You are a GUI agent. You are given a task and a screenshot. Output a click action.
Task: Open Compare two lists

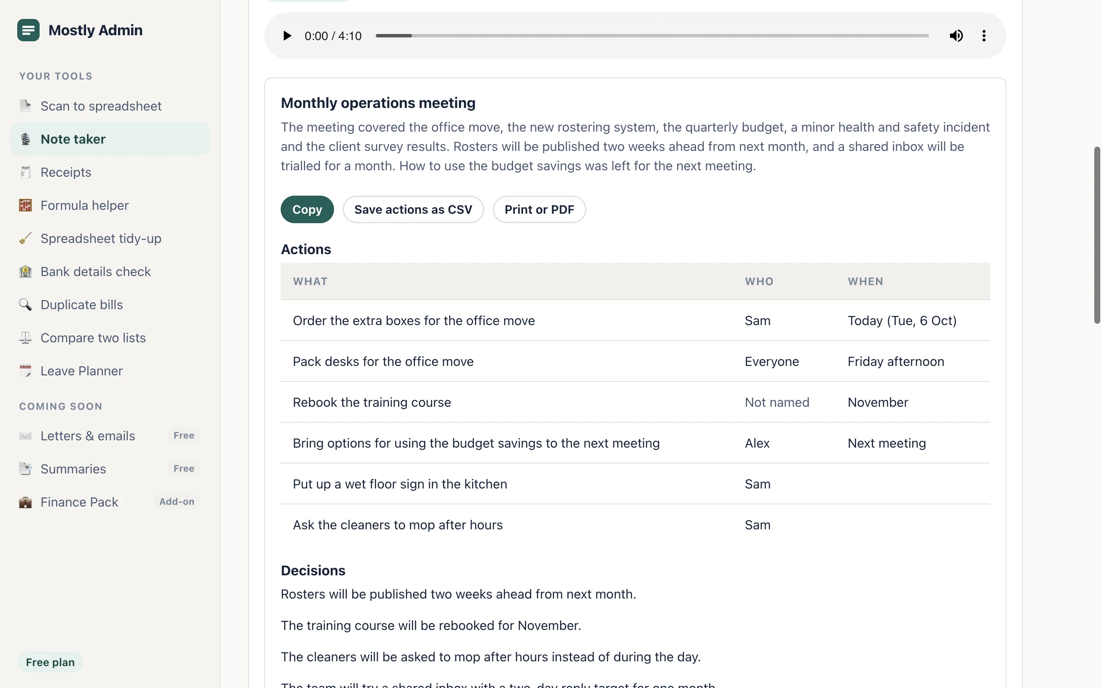click(x=110, y=338)
